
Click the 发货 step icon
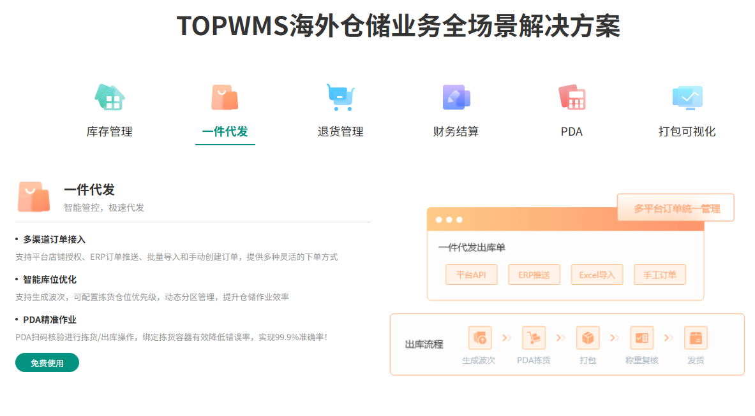point(696,338)
